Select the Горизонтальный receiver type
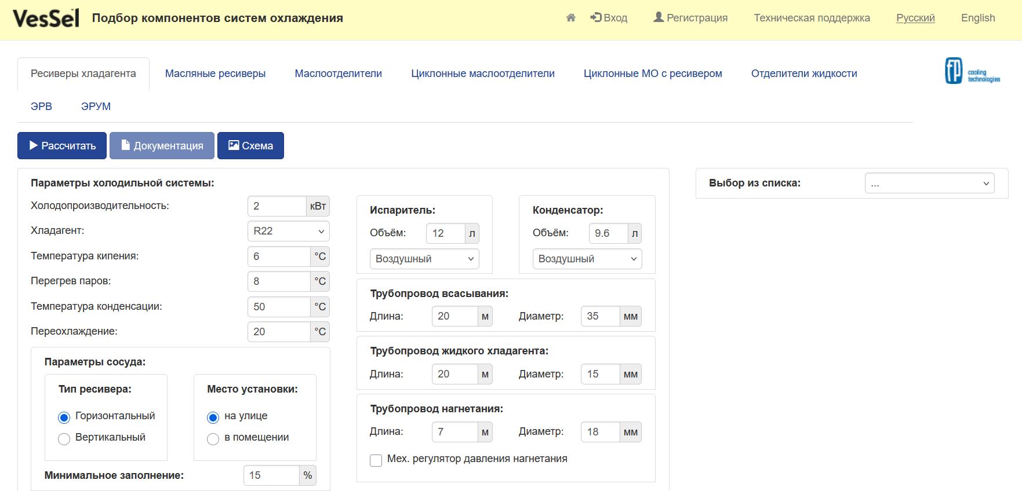This screenshot has width=1022, height=491. point(64,417)
